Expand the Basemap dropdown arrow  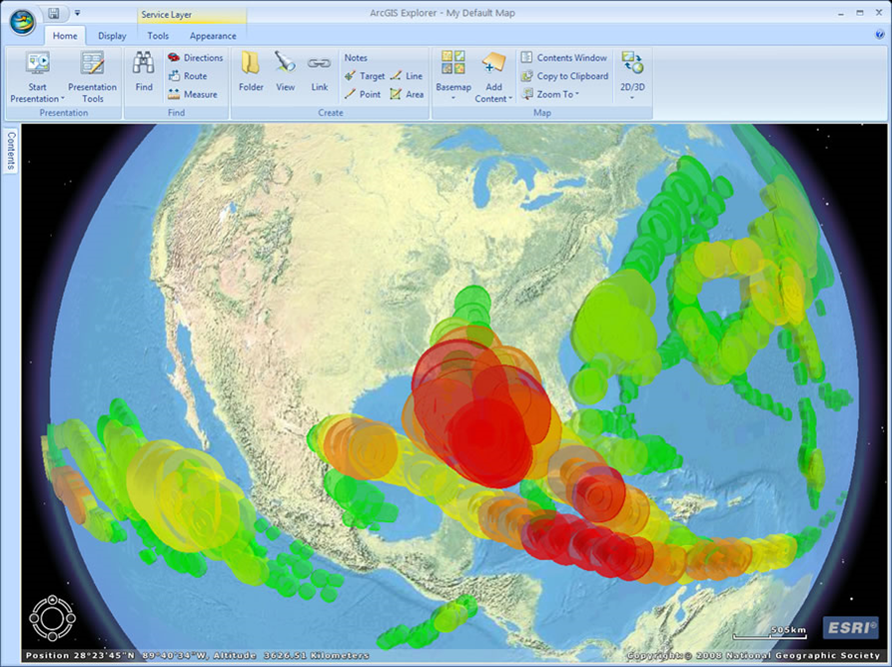pos(453,98)
